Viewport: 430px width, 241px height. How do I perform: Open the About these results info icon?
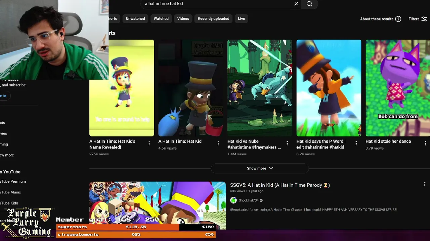(398, 19)
